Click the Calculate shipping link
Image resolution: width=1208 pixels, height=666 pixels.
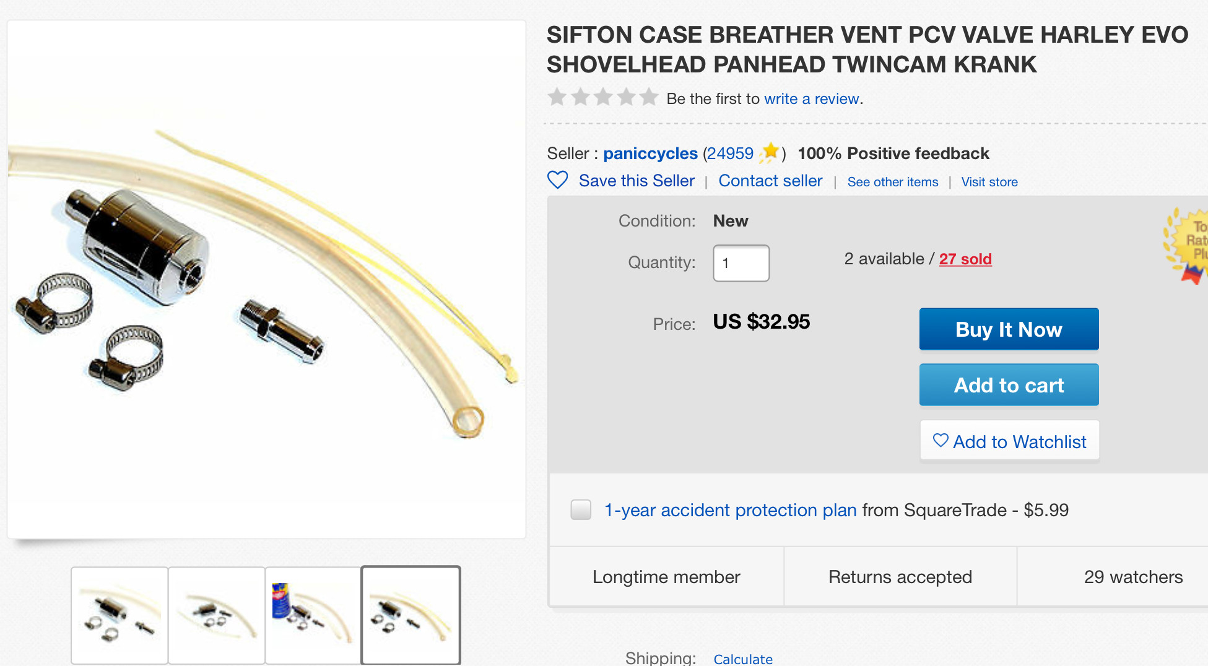(x=742, y=659)
